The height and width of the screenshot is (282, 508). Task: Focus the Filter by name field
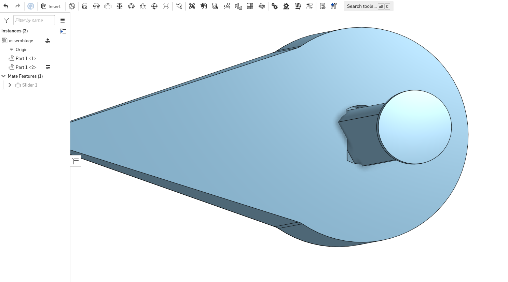click(34, 20)
